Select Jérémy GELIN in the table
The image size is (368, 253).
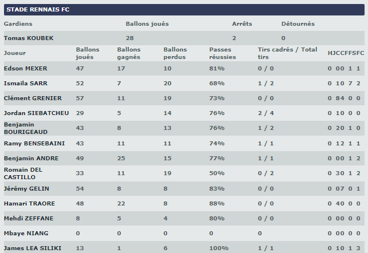coord(24,188)
